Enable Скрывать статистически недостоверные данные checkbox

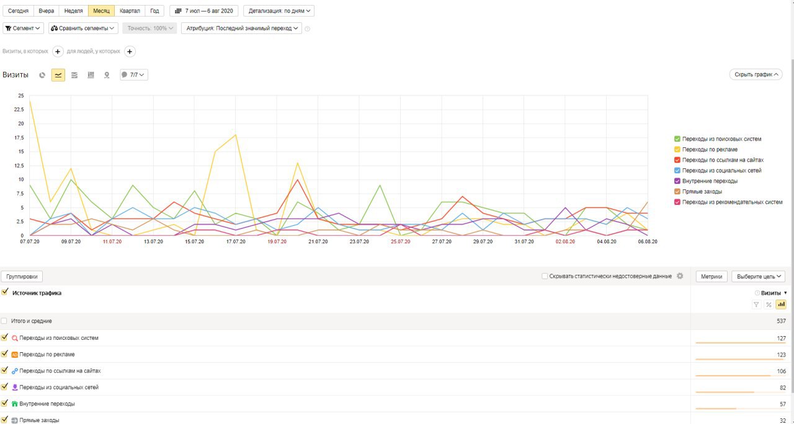point(545,276)
